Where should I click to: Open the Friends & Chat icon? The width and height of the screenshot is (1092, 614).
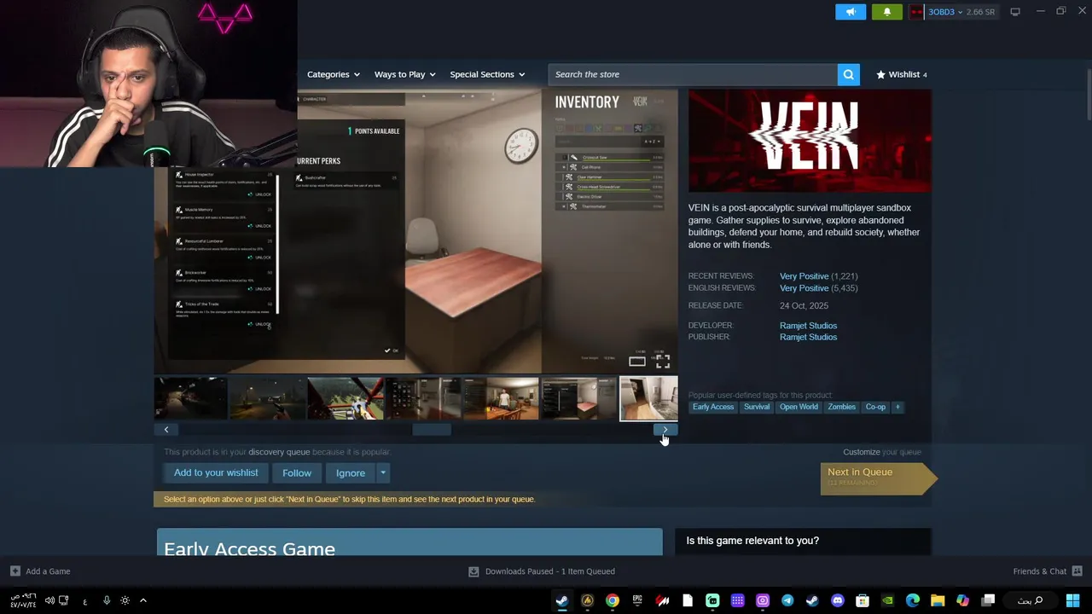click(1077, 571)
